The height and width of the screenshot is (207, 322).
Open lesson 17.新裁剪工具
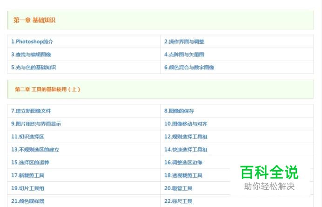click(27, 175)
